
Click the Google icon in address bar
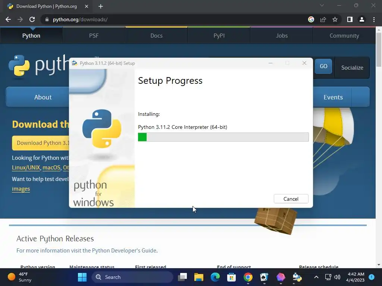point(311,19)
